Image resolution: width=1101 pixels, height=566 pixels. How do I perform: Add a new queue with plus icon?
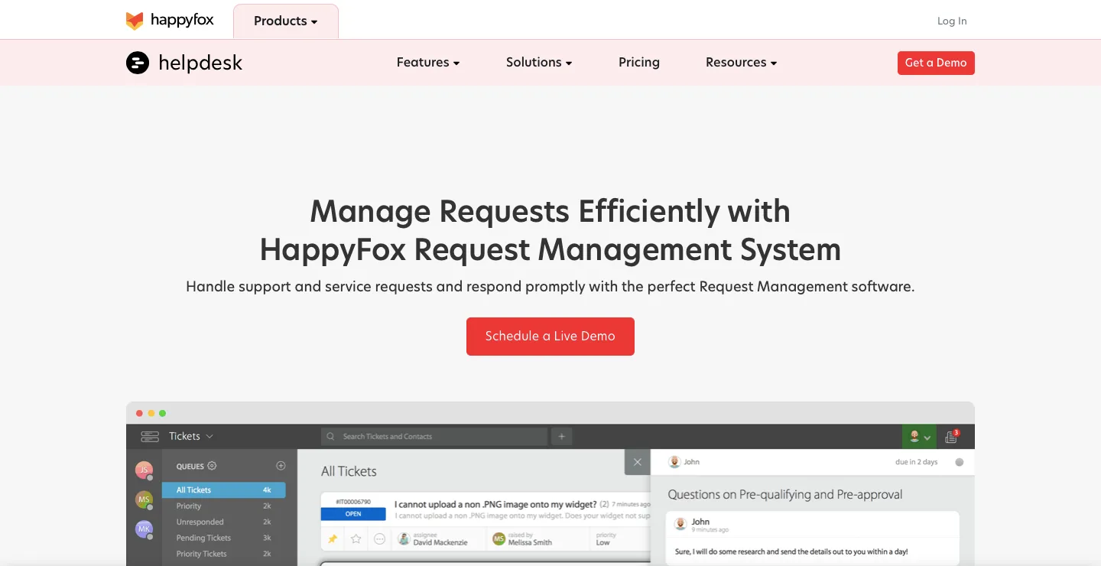[281, 466]
